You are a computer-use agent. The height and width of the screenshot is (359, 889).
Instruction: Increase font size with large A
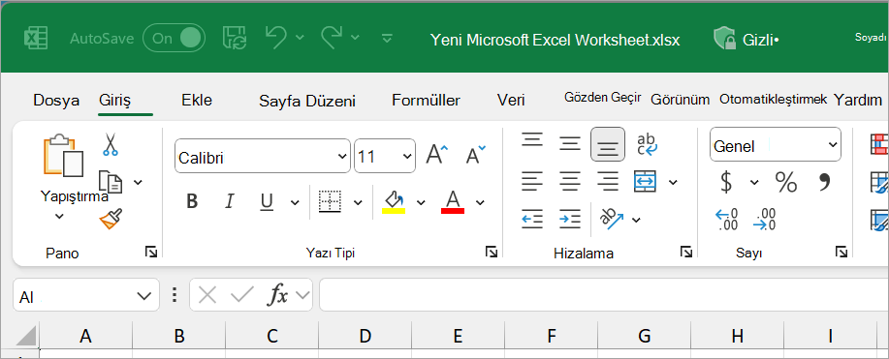coord(436,154)
